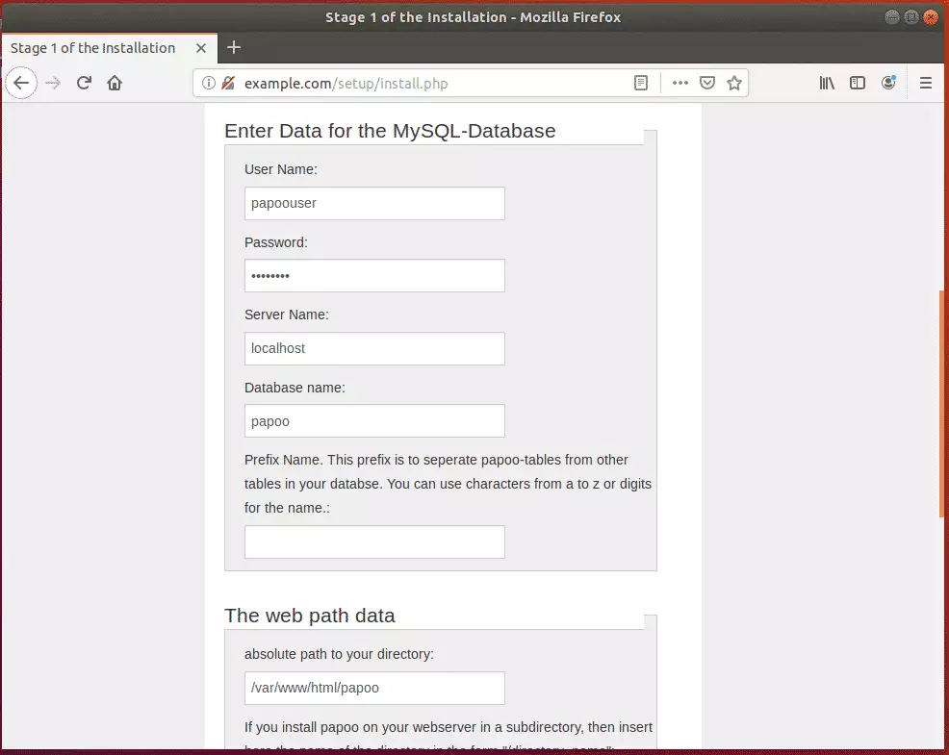949x755 pixels.
Task: Select the Stage 1 of the Installation tab
Action: pos(109,48)
